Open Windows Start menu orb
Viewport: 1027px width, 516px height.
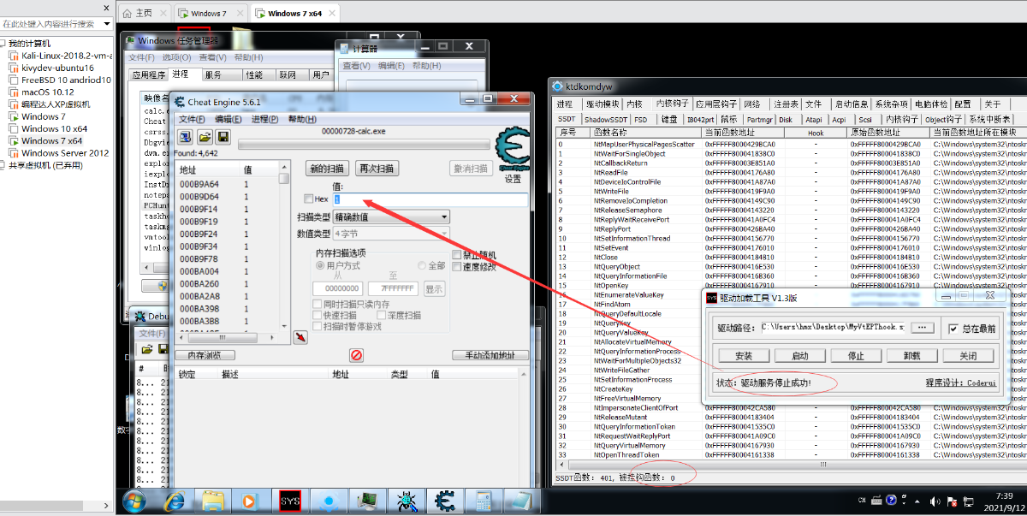pyautogui.click(x=134, y=501)
